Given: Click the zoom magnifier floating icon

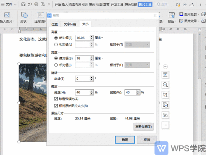Looking at the screenshot, I should pos(165,85).
